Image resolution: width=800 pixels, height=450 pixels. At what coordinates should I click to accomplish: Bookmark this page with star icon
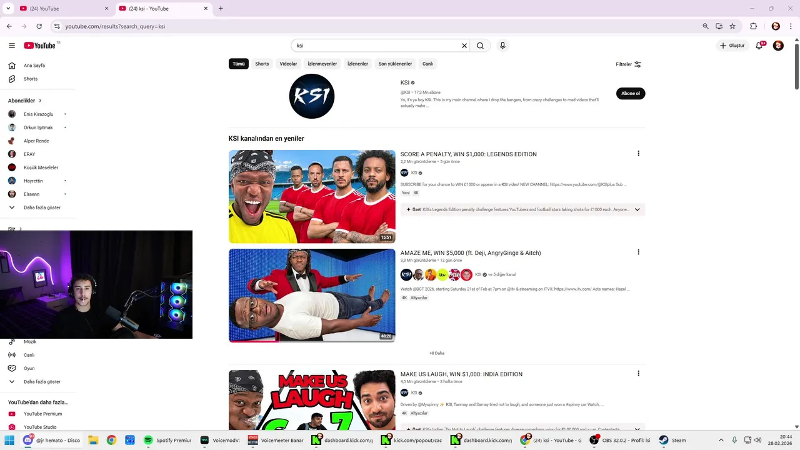point(732,26)
